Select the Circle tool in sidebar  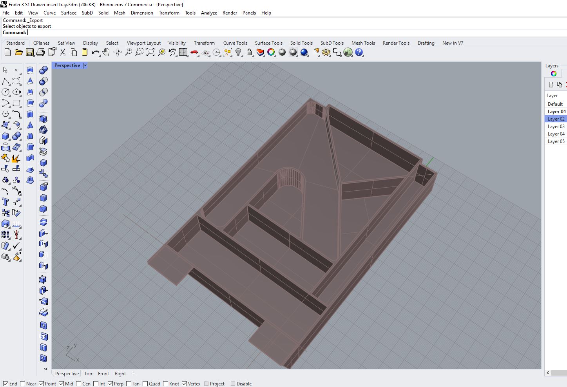[5, 92]
